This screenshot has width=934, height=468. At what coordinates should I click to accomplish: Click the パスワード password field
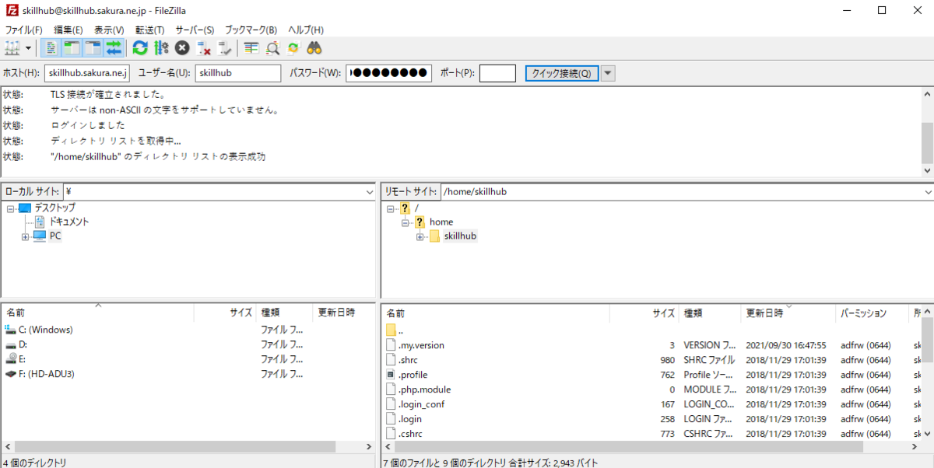(388, 73)
